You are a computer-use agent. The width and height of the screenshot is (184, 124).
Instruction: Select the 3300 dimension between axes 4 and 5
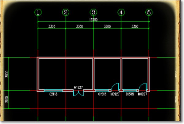[x=135, y=26]
